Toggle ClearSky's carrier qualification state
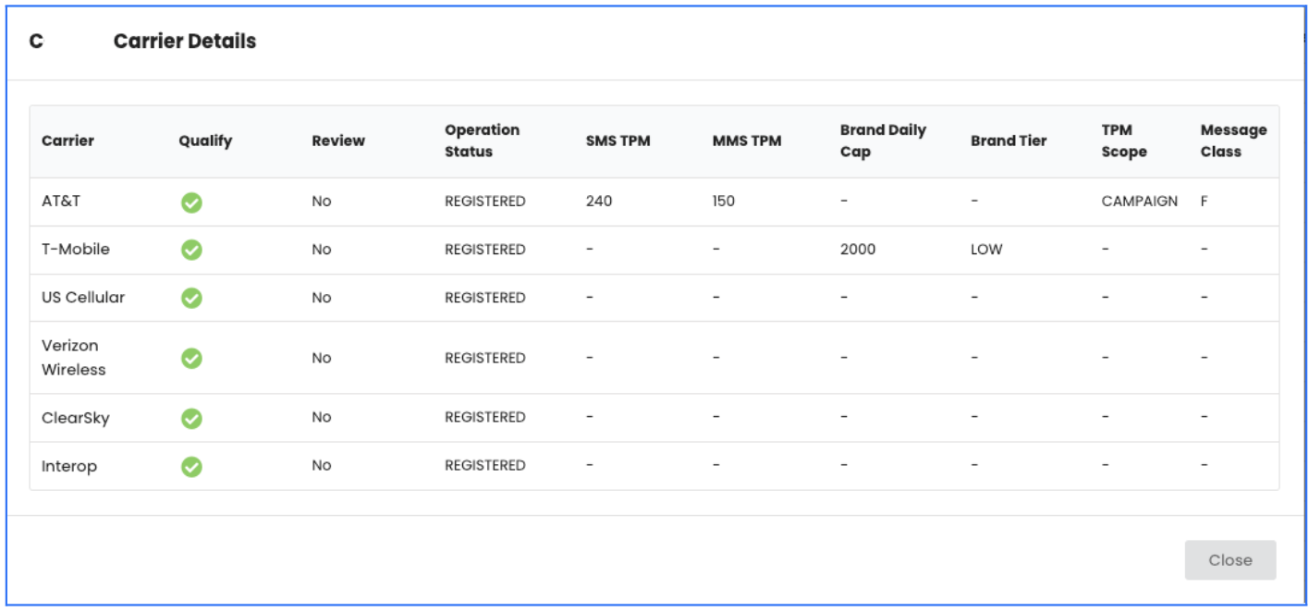This screenshot has width=1309, height=612. click(x=191, y=418)
